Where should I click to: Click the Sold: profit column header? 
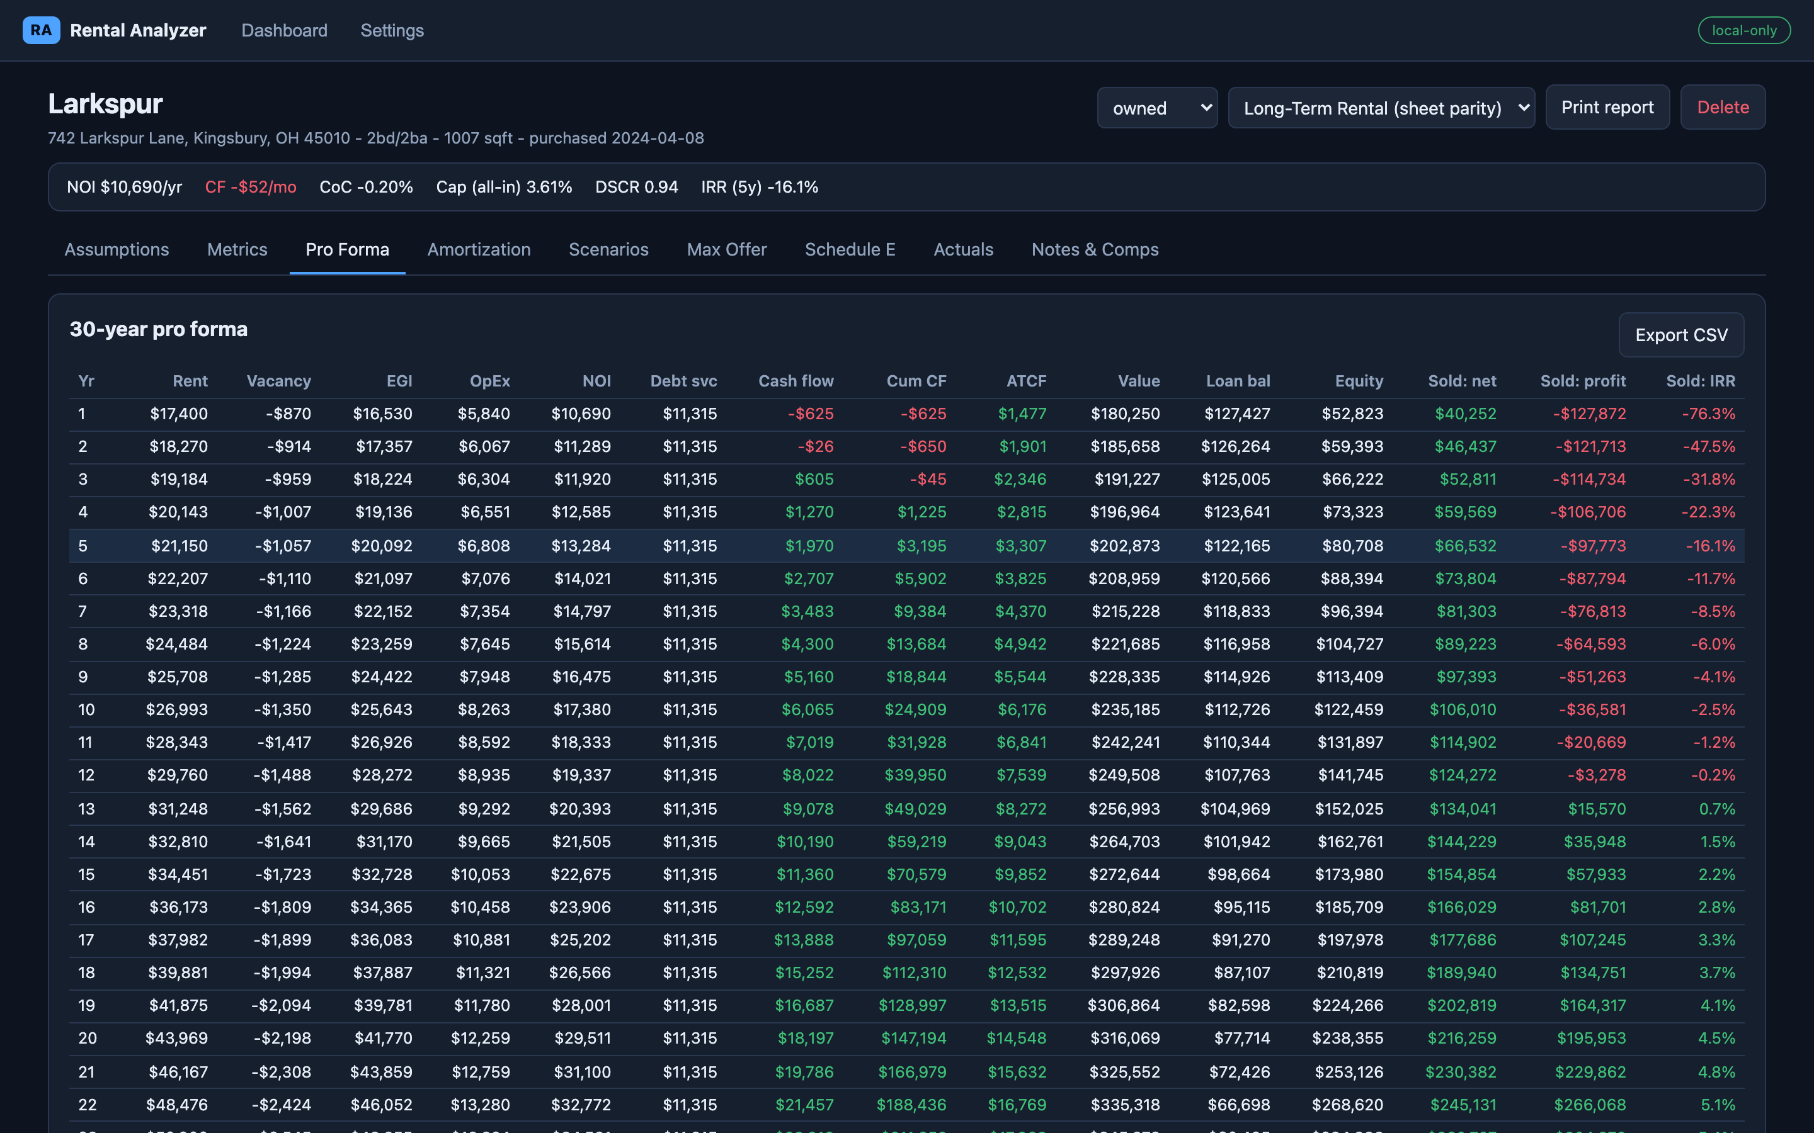(x=1583, y=381)
